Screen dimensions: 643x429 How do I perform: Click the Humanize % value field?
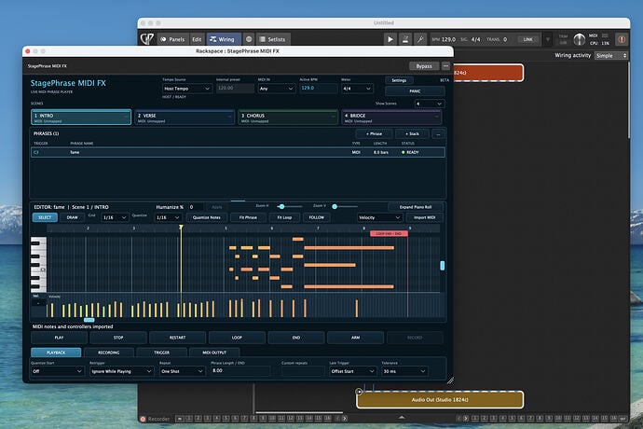click(x=195, y=207)
